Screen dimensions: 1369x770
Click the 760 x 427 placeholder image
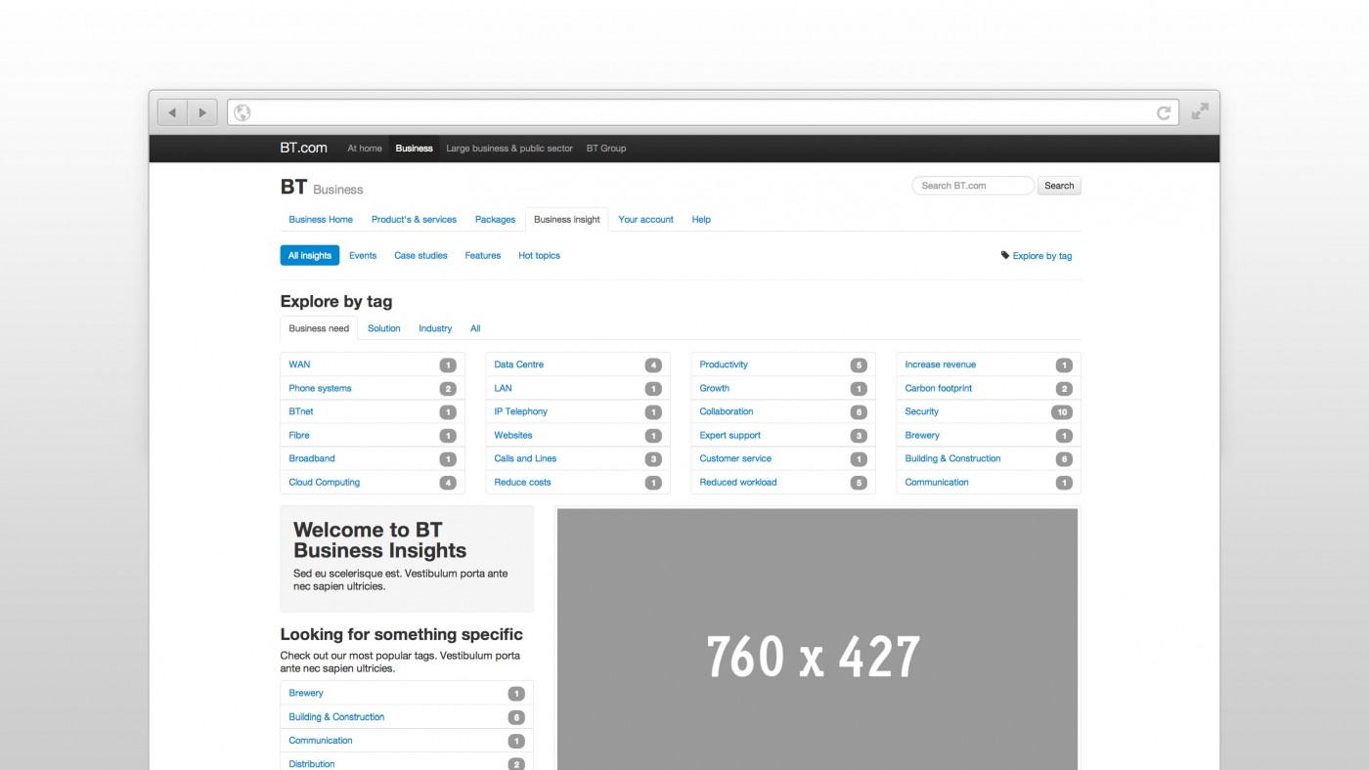click(x=817, y=639)
